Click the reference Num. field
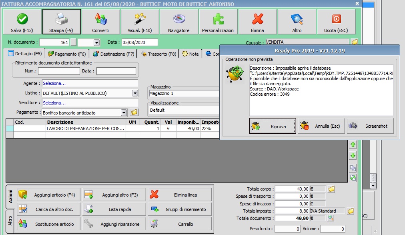This screenshot has height=235, width=405. pos(59,71)
